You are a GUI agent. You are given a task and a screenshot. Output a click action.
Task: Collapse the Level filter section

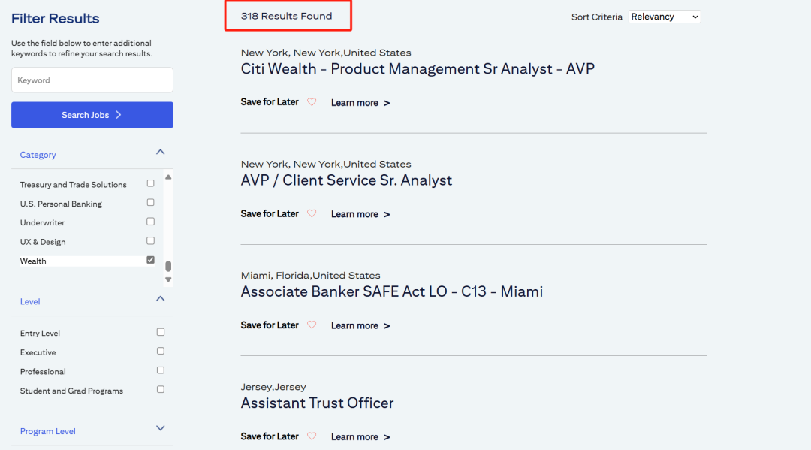[x=161, y=299]
